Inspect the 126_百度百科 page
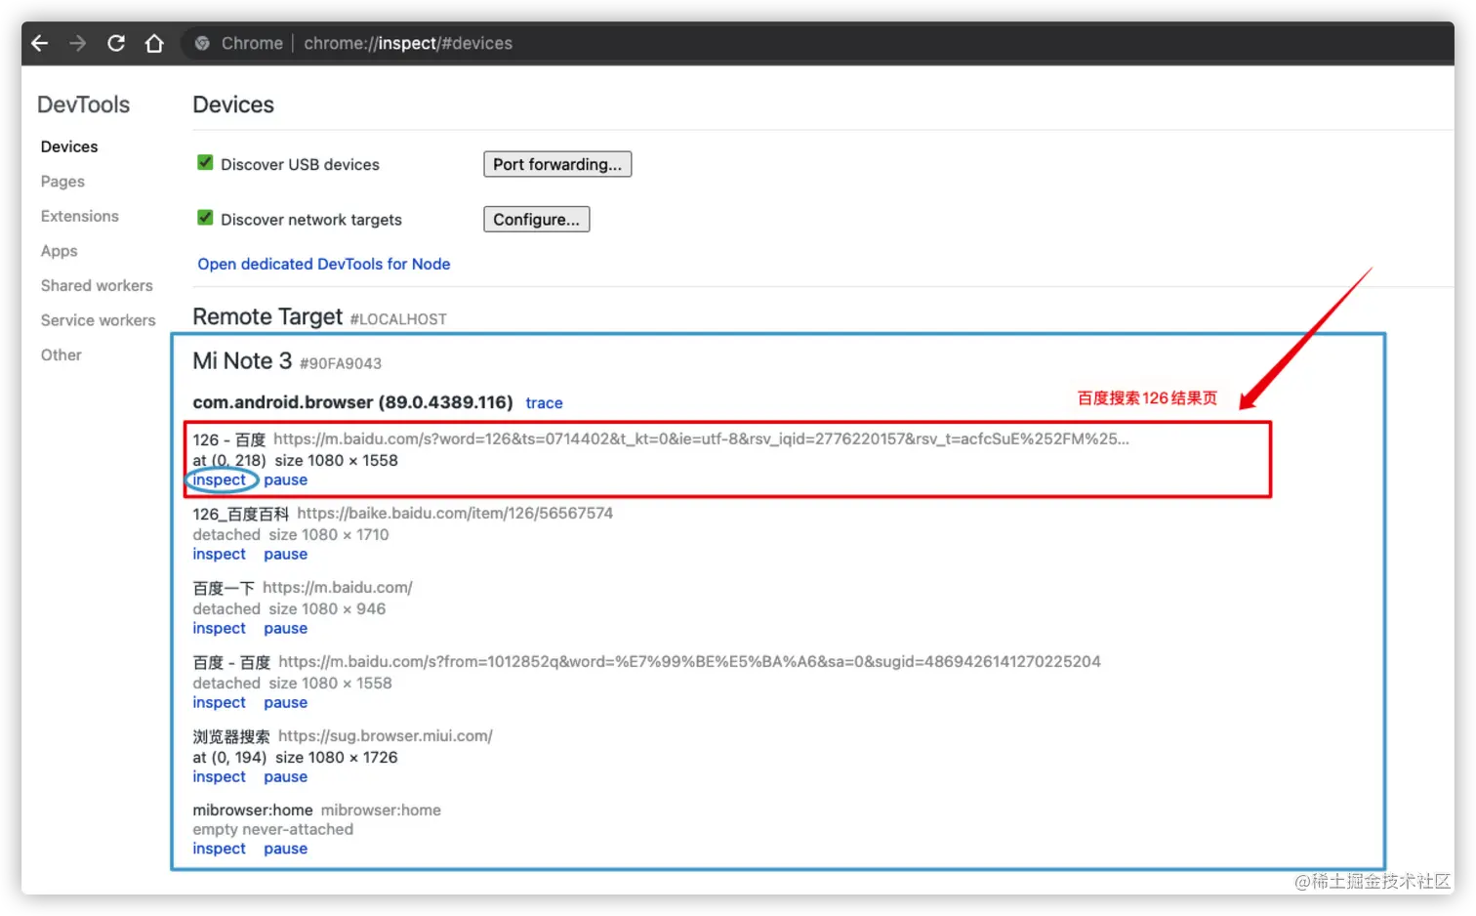Image resolution: width=1476 pixels, height=916 pixels. point(220,554)
